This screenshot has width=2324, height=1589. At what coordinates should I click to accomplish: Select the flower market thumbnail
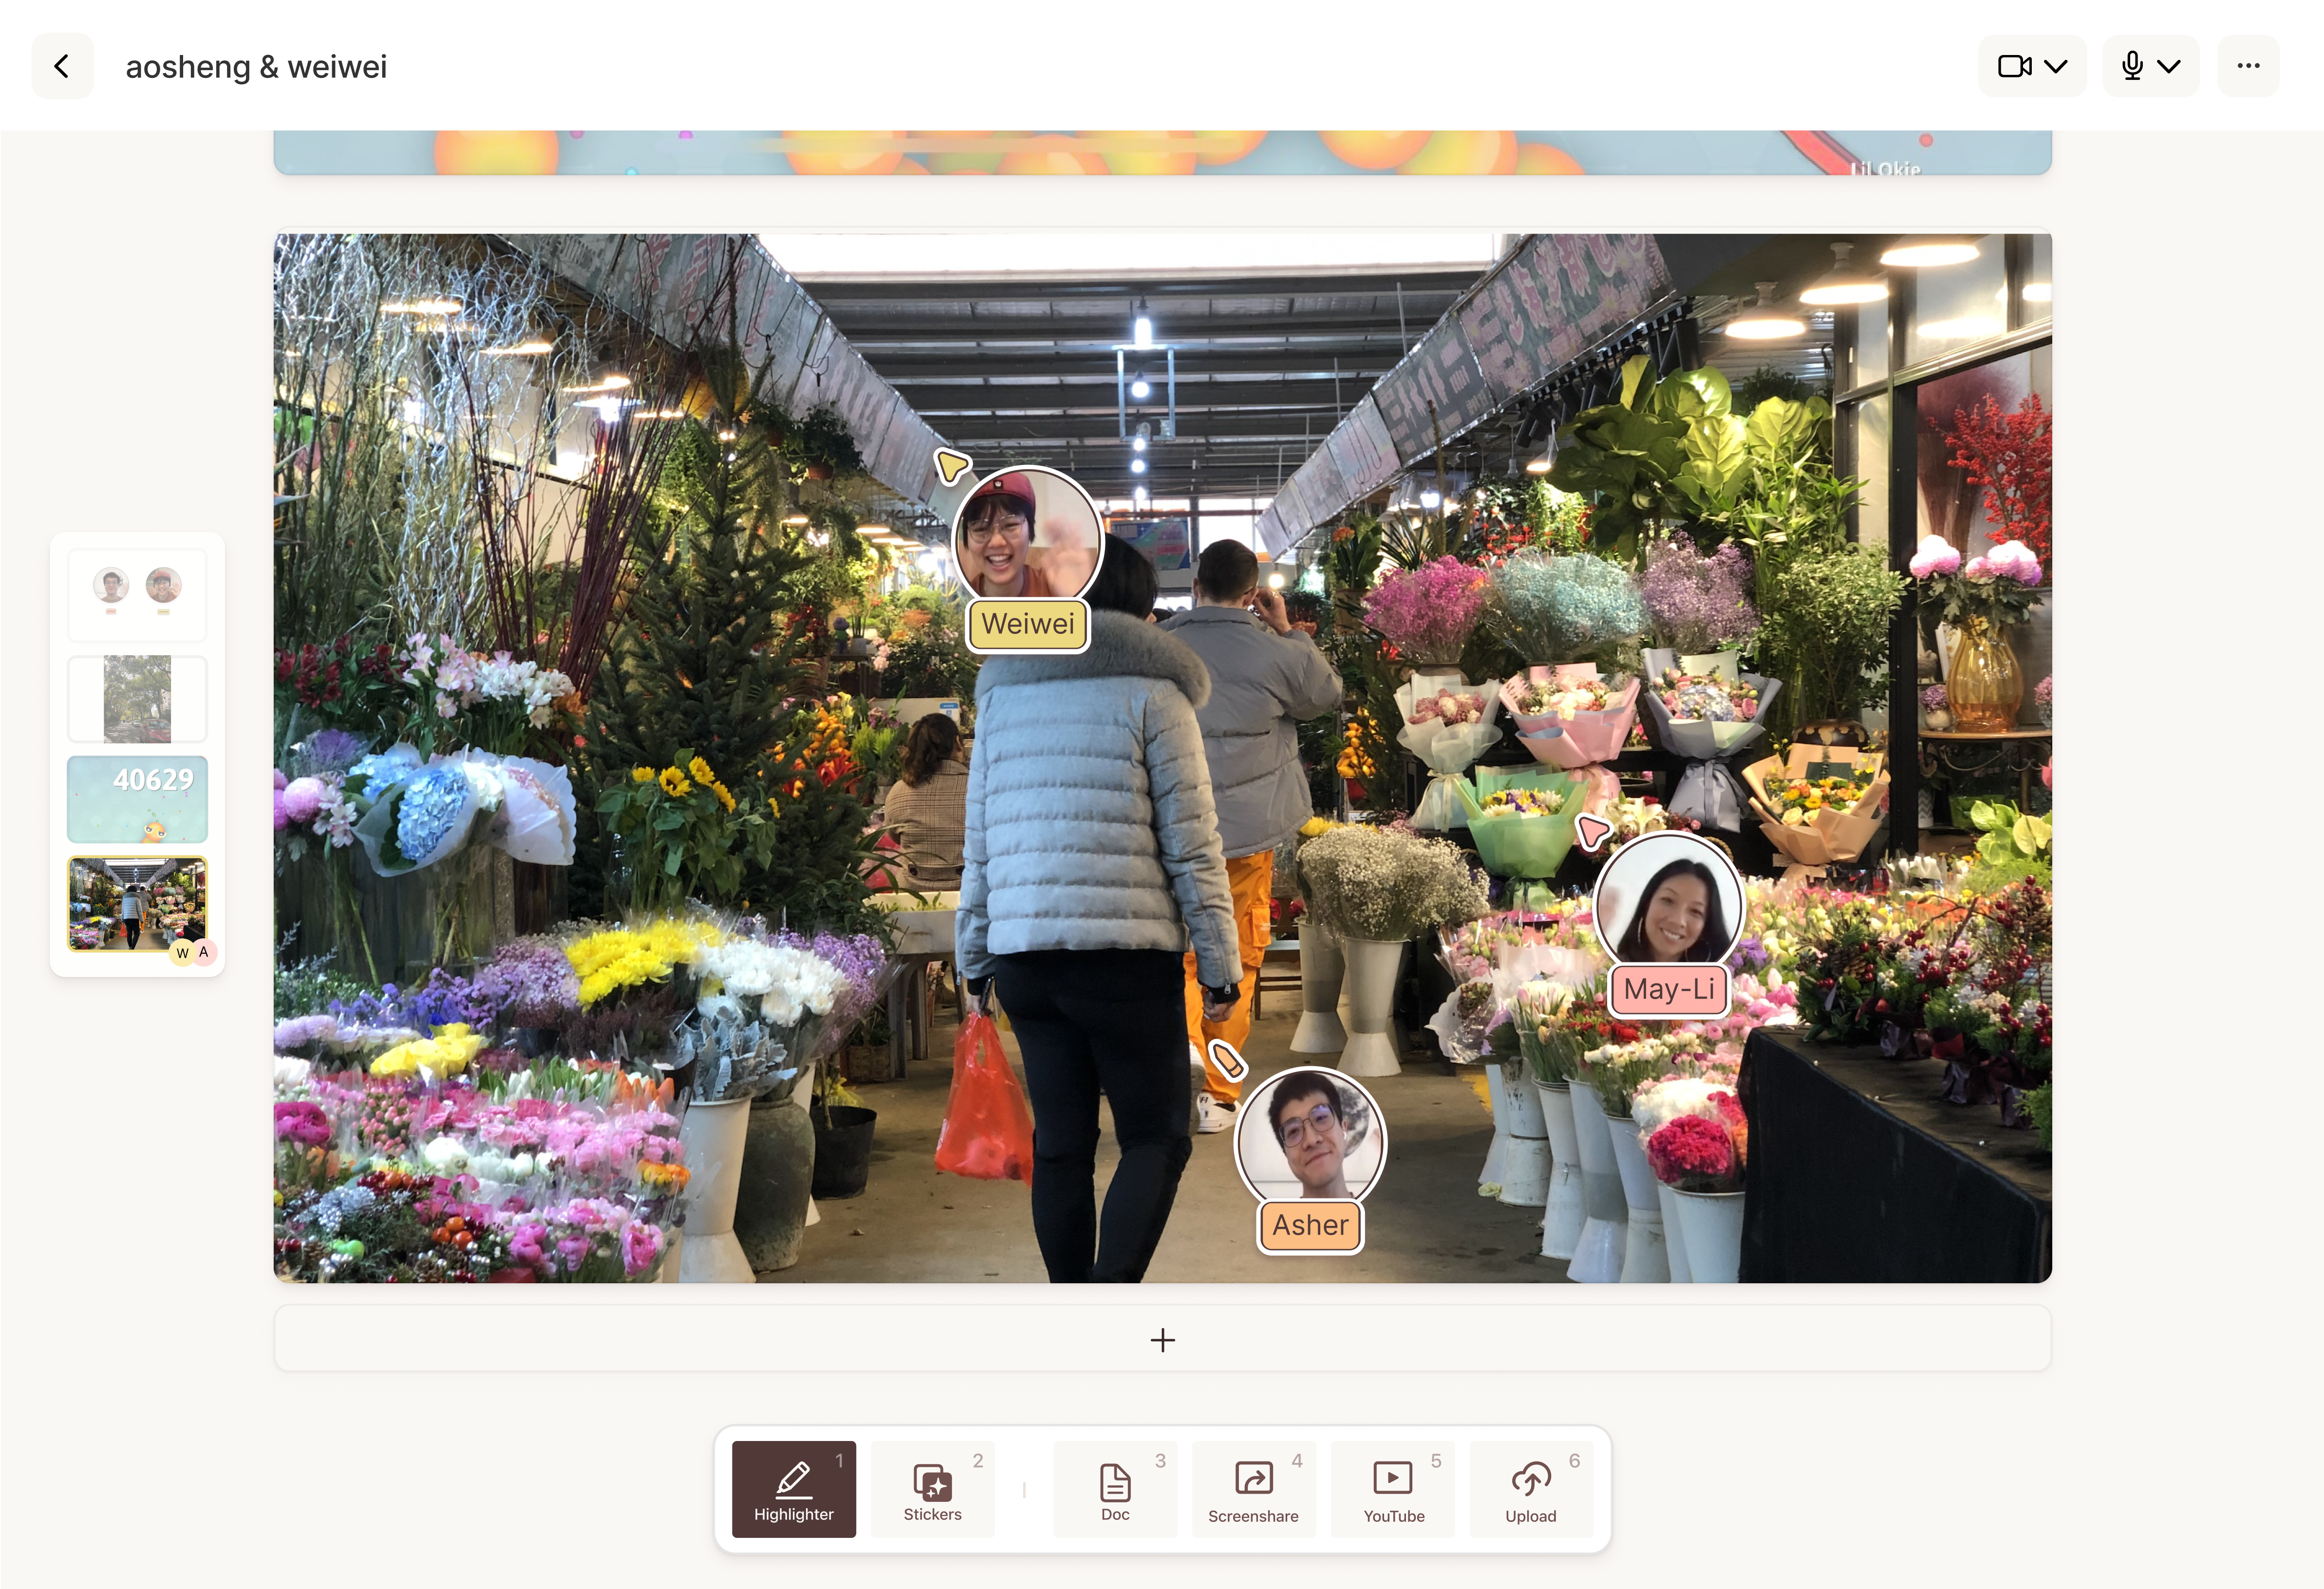(x=137, y=903)
